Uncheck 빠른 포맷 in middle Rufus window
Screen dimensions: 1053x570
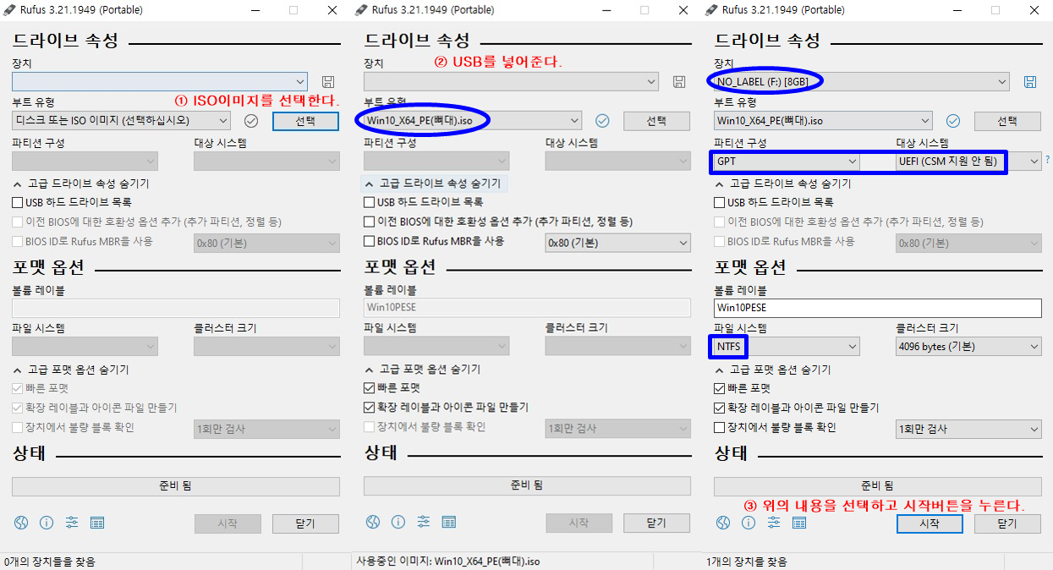click(x=369, y=388)
